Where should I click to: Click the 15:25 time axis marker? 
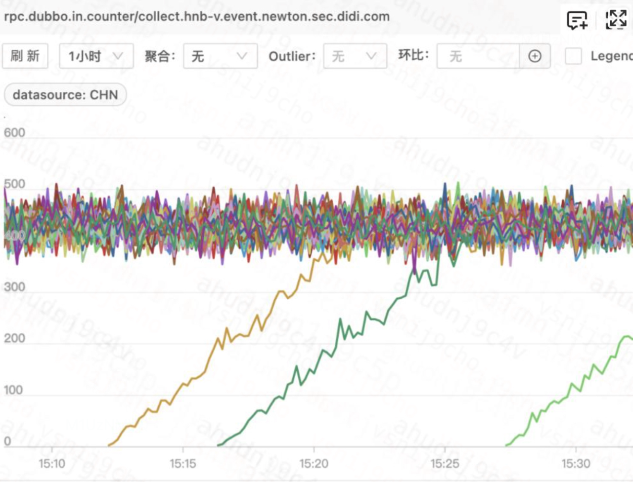[x=445, y=464]
